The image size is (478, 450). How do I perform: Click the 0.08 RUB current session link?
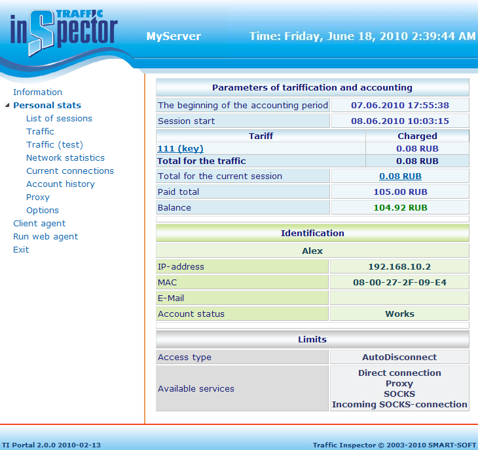(x=400, y=176)
